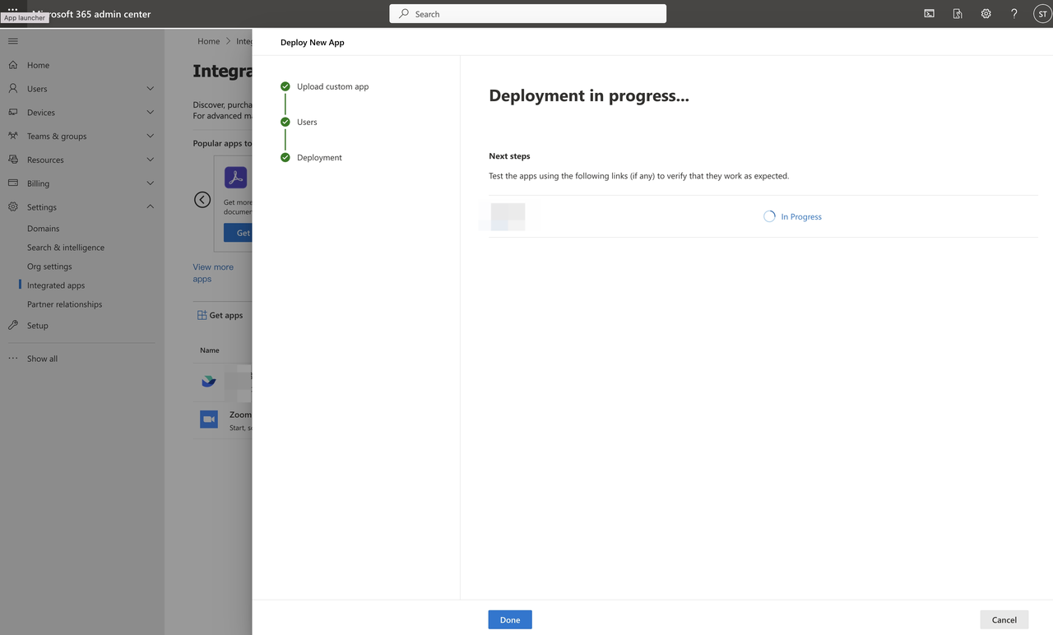Open Org settings menu item
The image size is (1053, 635).
49,267
